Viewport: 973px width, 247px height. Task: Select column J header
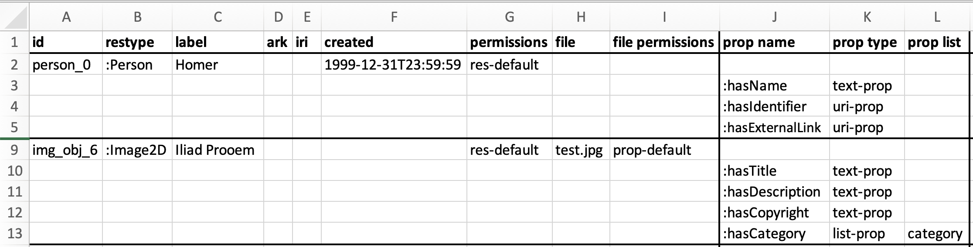click(774, 17)
